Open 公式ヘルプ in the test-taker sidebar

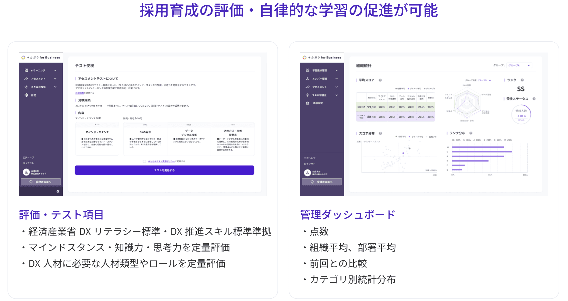(28, 157)
